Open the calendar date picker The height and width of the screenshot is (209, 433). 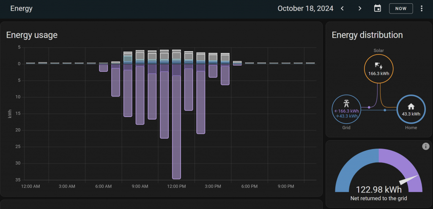(x=377, y=8)
